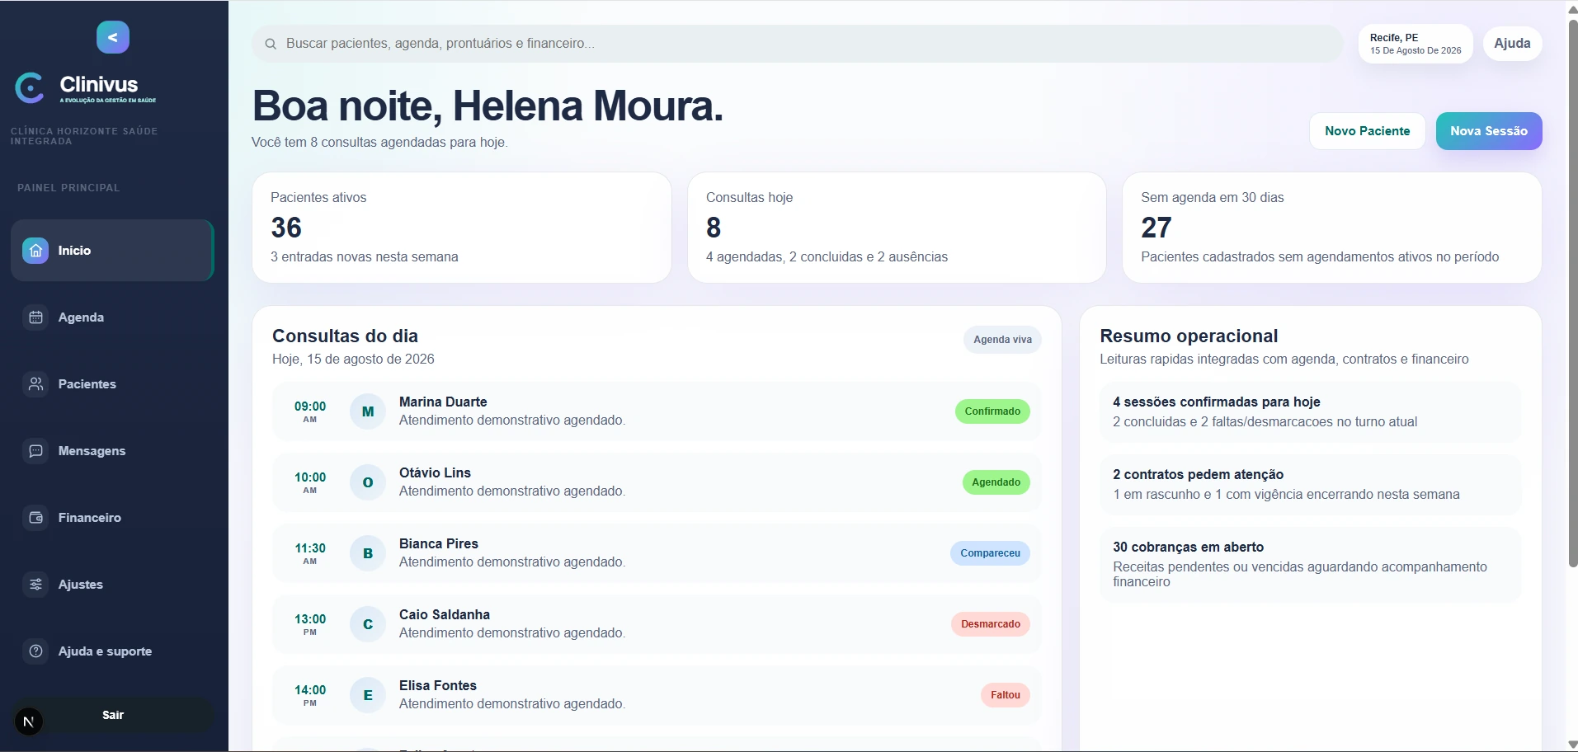Click the Novo Paciente button
Screen dimensions: 1578x752
click(1367, 131)
